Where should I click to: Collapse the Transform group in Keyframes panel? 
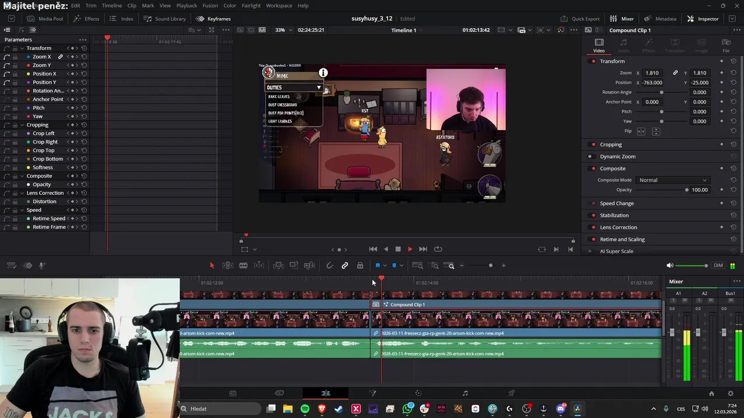coord(22,48)
